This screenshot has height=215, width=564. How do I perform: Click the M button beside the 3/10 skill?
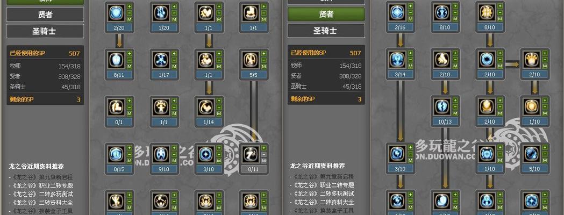tap(410, 160)
